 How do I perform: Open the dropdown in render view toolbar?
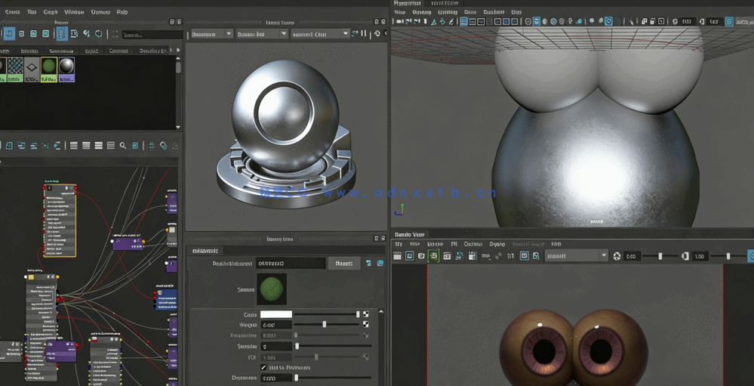(x=577, y=256)
